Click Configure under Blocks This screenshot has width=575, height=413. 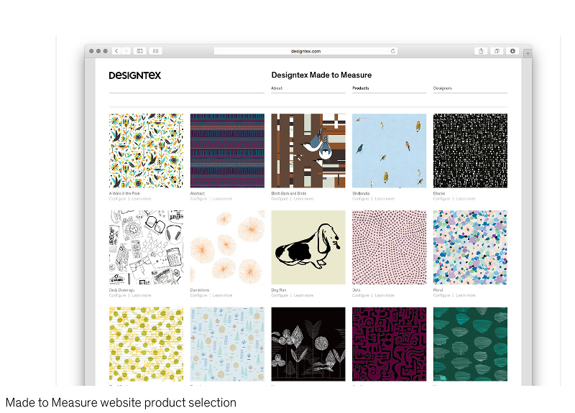click(x=442, y=199)
